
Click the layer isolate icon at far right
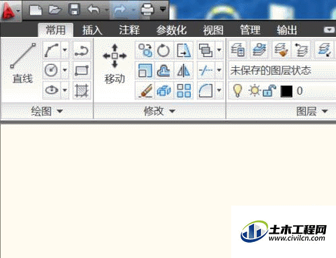pos(325,50)
